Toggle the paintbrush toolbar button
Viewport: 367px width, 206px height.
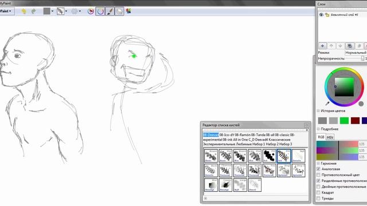pos(110,11)
